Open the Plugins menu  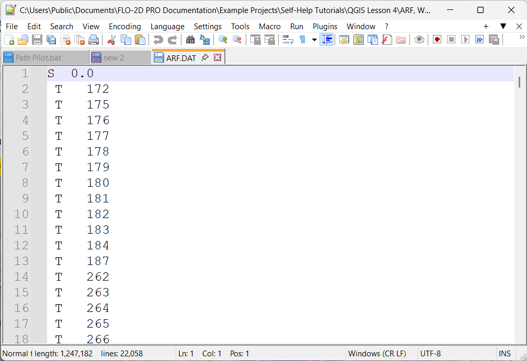325,26
